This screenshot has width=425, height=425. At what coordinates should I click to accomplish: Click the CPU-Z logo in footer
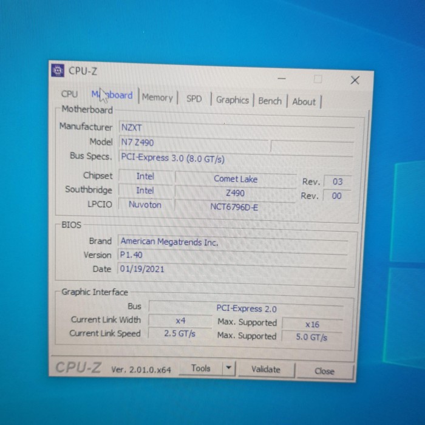tap(78, 368)
